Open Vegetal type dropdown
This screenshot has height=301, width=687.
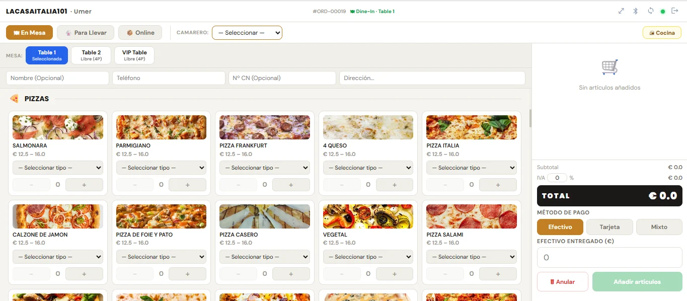pyautogui.click(x=368, y=257)
